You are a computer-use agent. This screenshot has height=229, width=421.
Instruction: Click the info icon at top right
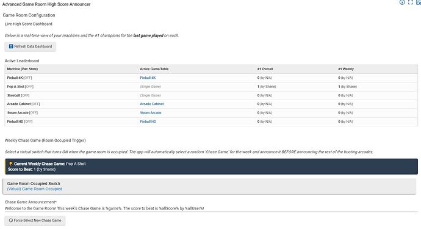point(402,2)
